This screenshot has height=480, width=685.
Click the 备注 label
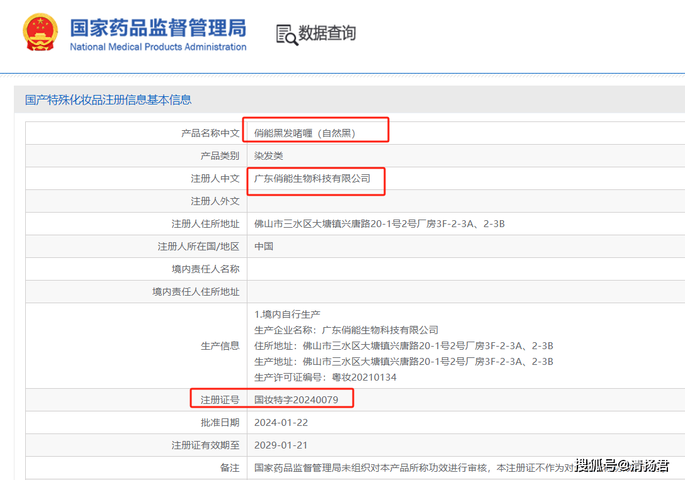click(230, 468)
